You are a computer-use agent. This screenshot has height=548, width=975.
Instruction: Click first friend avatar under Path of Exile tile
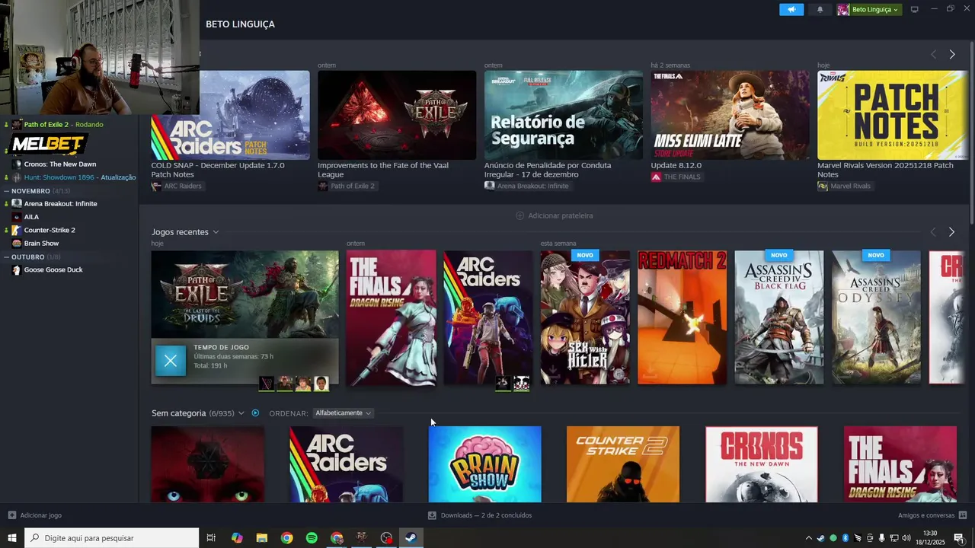(x=267, y=384)
